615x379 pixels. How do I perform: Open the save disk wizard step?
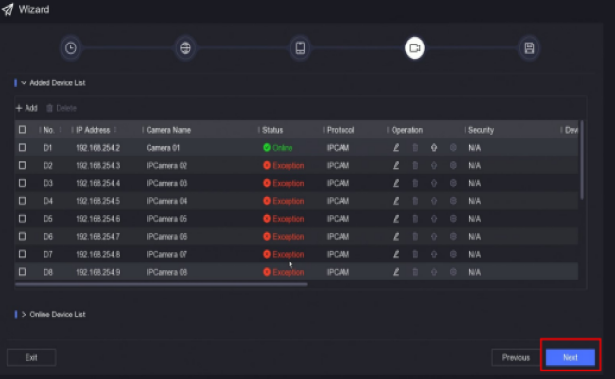529,48
